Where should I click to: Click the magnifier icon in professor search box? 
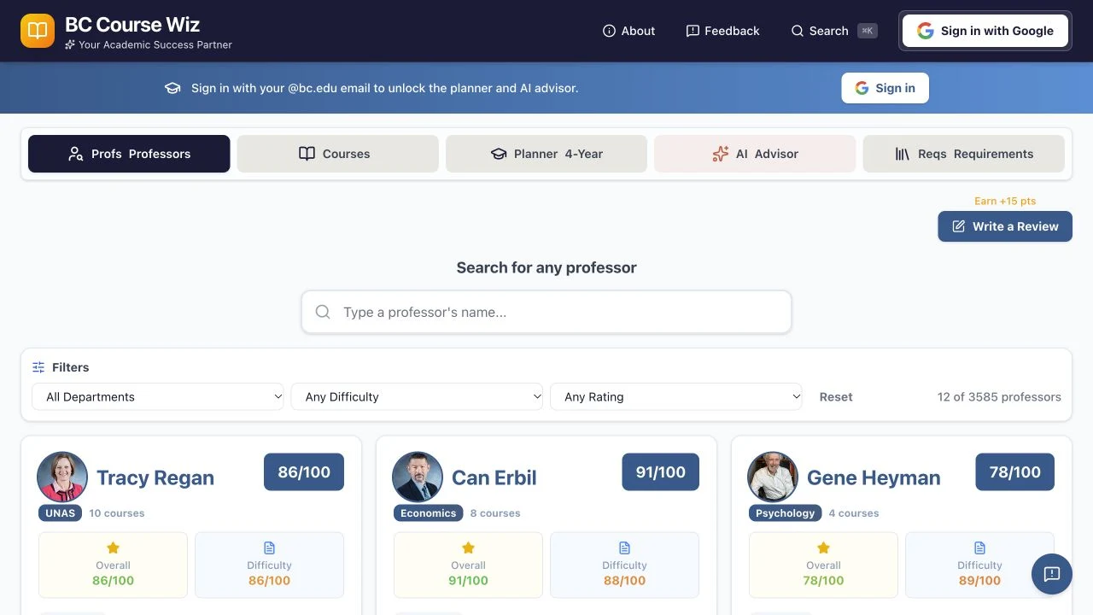click(x=323, y=312)
